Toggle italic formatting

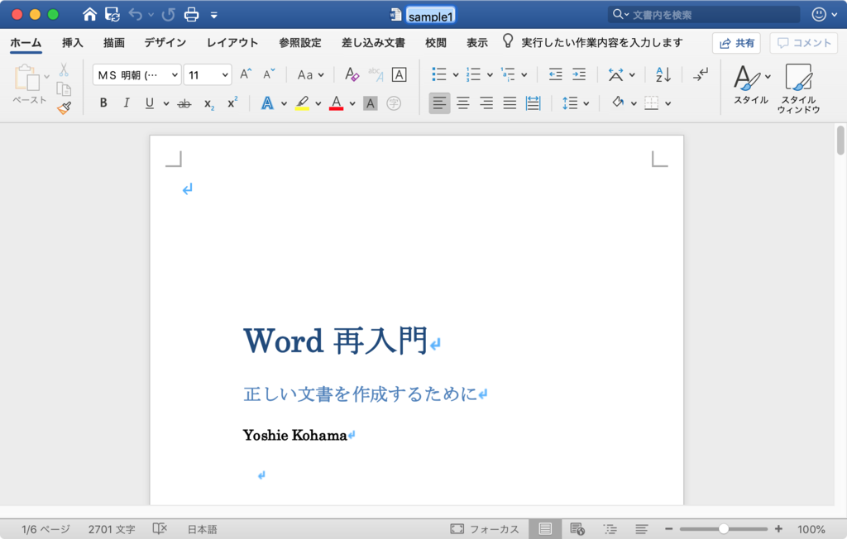pos(127,103)
